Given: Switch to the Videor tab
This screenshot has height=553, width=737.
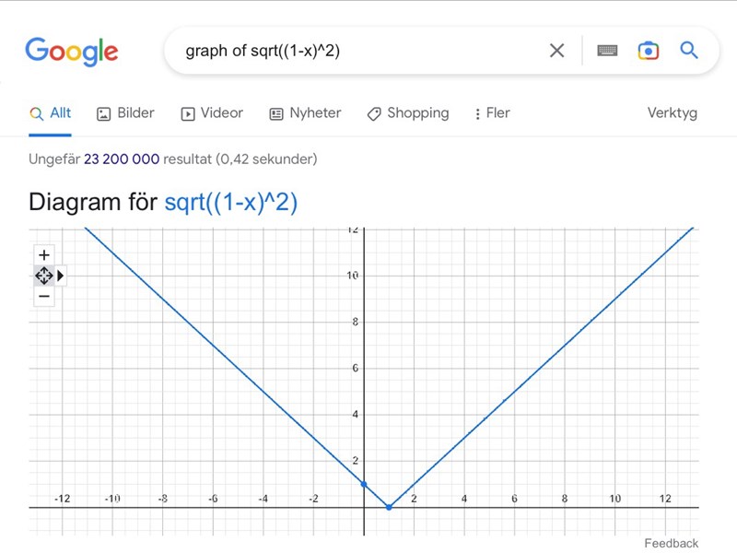Looking at the screenshot, I should pyautogui.click(x=212, y=113).
